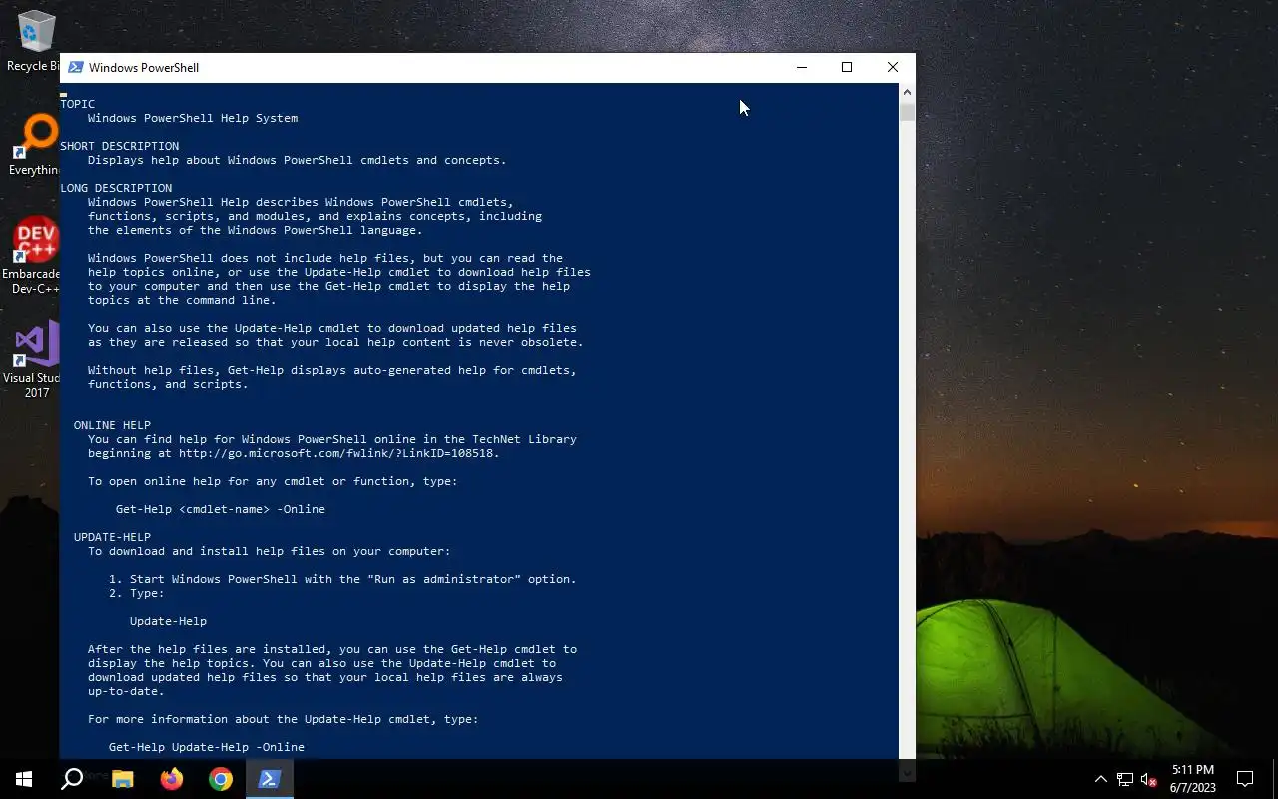
Task: Click PowerShell scrollbar up arrow
Action: 907,92
